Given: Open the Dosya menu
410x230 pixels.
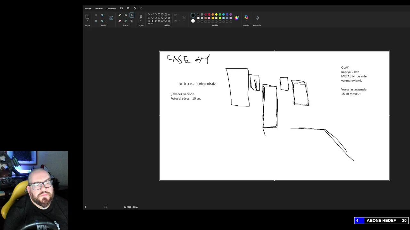Looking at the screenshot, I should pyautogui.click(x=88, y=8).
